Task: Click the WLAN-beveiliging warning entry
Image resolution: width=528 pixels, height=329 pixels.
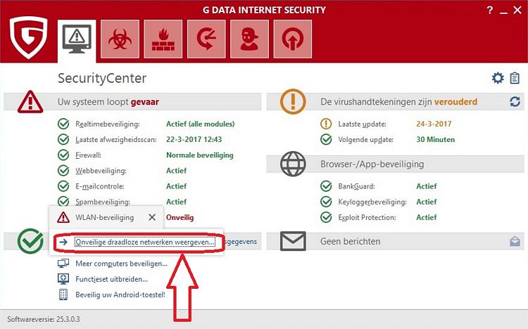Action: [x=105, y=217]
